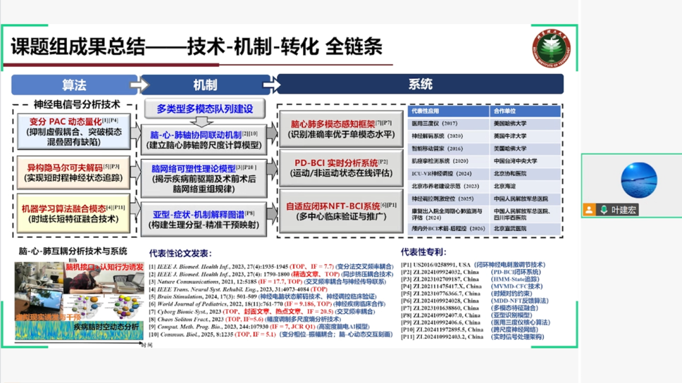Click the 北京协和医院 table cell
682x383 pixels.
(525, 174)
